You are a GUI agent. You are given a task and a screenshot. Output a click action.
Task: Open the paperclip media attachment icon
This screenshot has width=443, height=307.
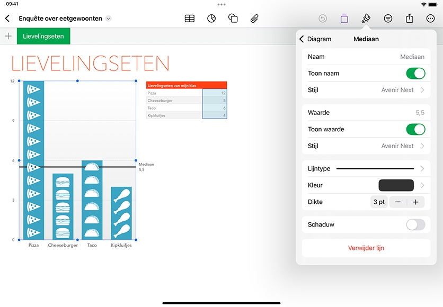(254, 19)
